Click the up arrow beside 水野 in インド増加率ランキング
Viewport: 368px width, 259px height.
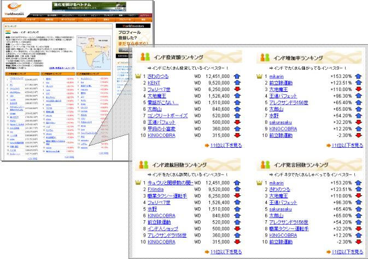pos(358,116)
